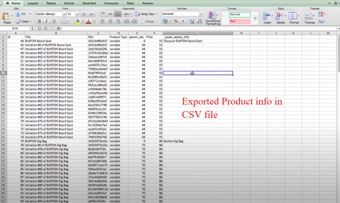
Task: Align text left
Action: 103,21
